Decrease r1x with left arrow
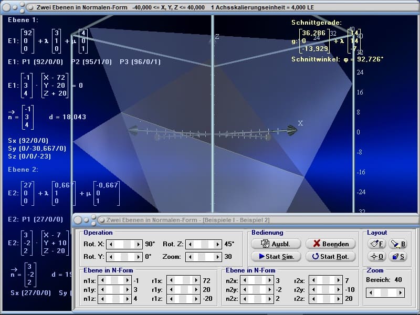The height and width of the screenshot is (315, 420). click(x=171, y=280)
